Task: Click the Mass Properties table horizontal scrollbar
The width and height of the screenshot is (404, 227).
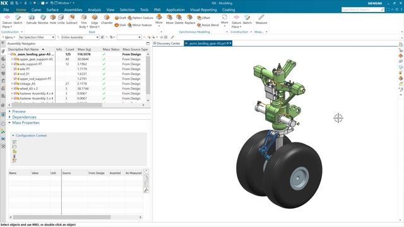Action: (62, 217)
